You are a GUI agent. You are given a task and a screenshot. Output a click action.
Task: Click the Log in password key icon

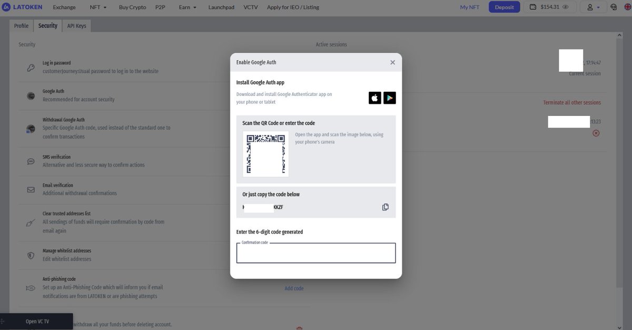click(31, 67)
